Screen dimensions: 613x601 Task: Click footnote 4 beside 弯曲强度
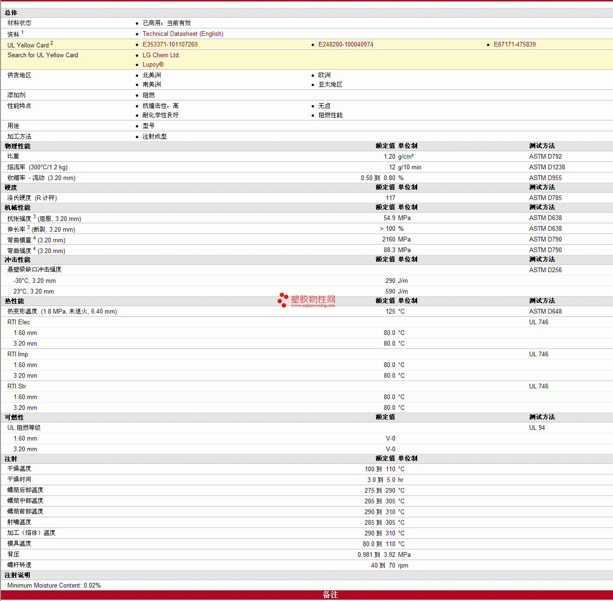click(34, 248)
